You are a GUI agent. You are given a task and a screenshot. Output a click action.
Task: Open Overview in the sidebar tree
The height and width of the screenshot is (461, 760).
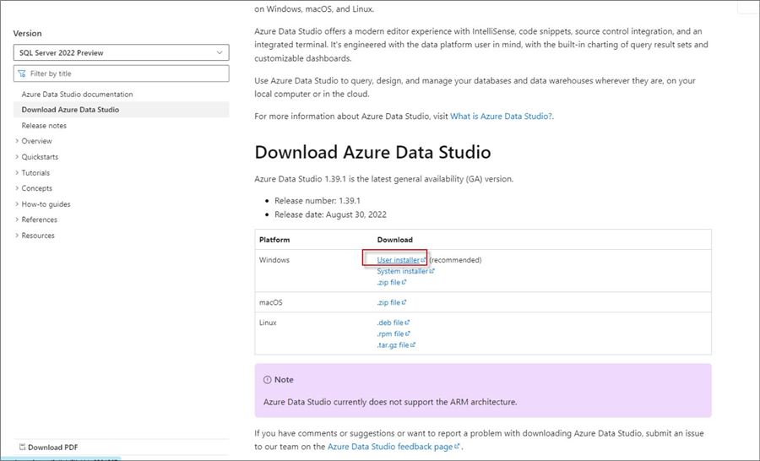pyautogui.click(x=37, y=141)
